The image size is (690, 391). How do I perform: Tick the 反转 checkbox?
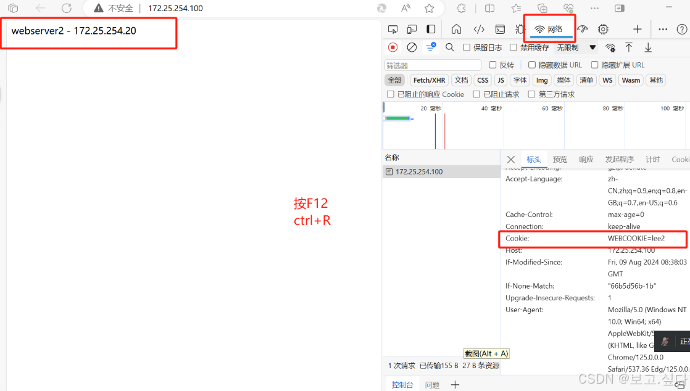[x=493, y=65]
